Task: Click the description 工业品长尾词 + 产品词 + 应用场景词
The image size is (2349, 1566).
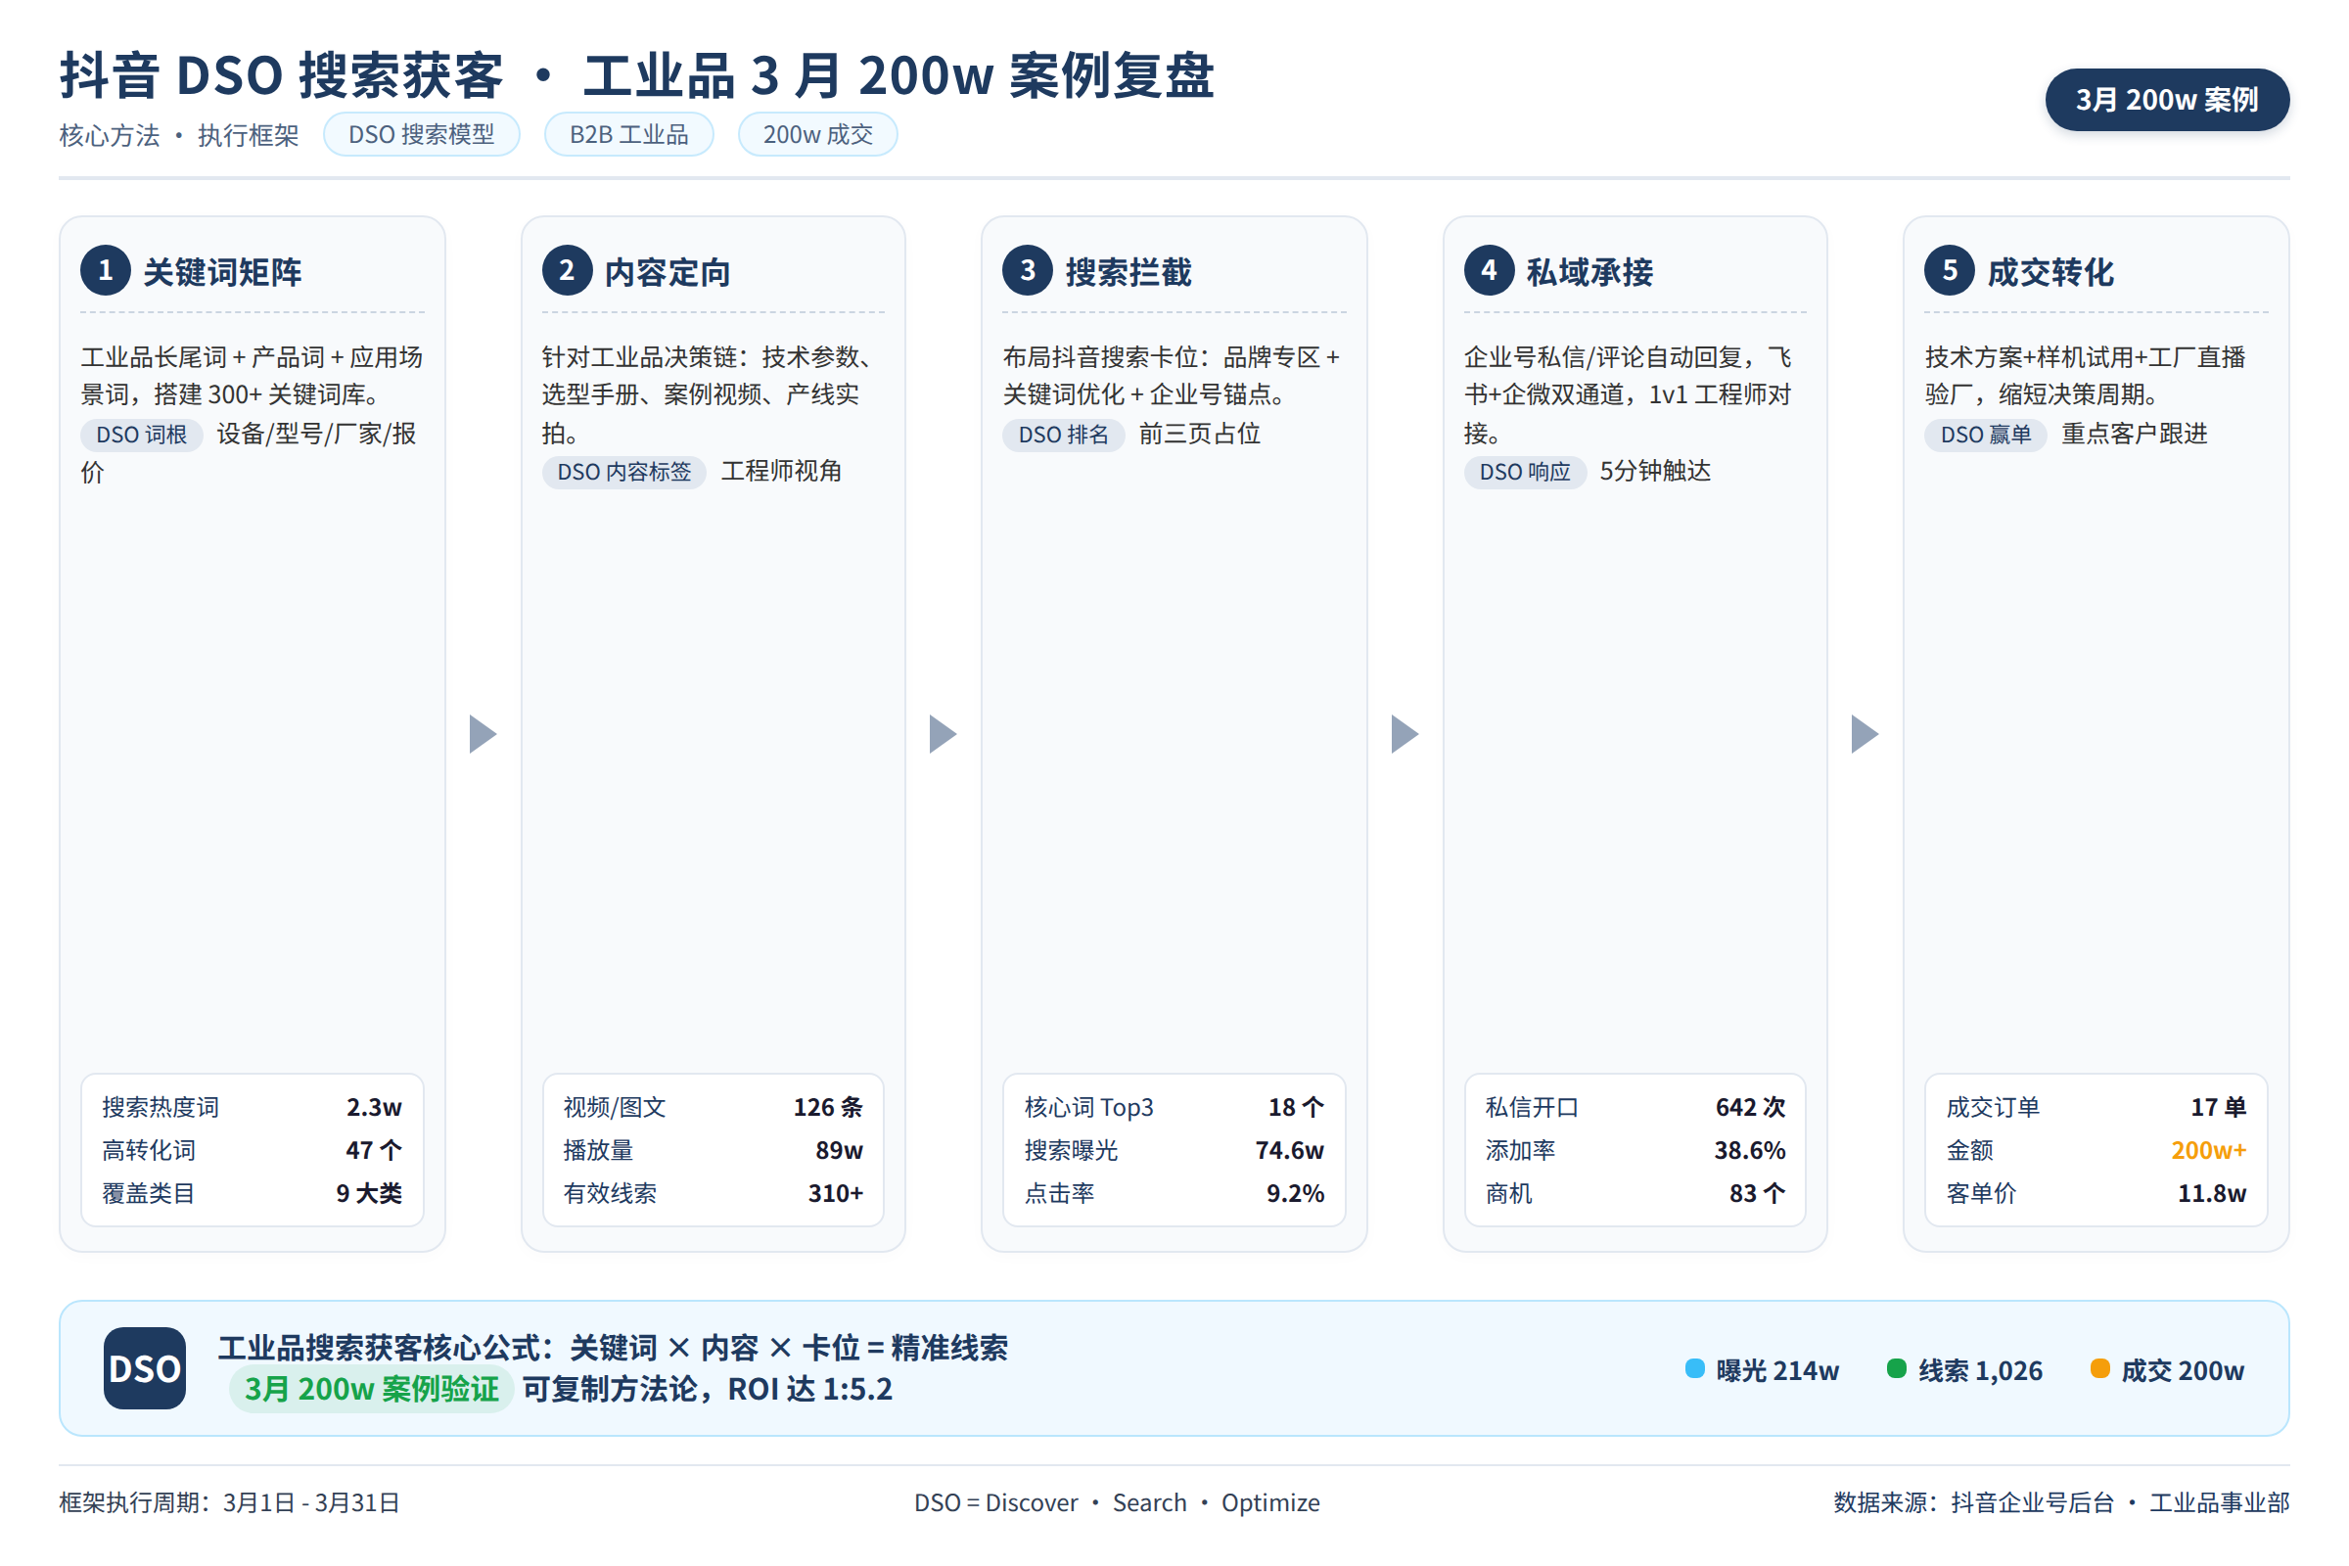Action: click(x=252, y=376)
